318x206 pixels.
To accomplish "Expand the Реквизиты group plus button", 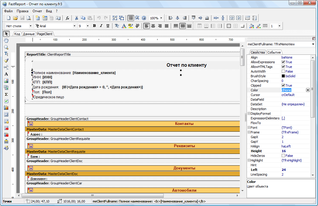I will tap(31, 146).
